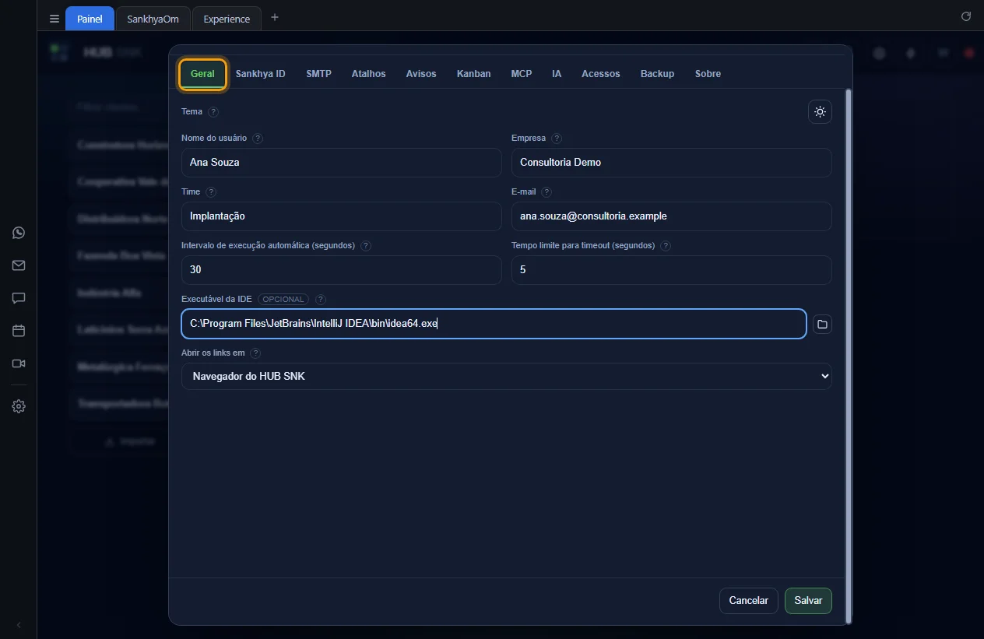Toggle light theme with the sun icon
Image resolution: width=984 pixels, height=639 pixels.
tap(820, 112)
